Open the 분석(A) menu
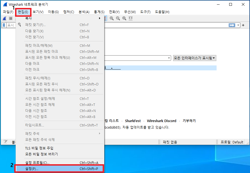 [84, 12]
